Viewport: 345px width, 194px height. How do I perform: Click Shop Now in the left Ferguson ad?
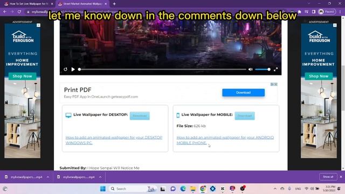(x=22, y=76)
